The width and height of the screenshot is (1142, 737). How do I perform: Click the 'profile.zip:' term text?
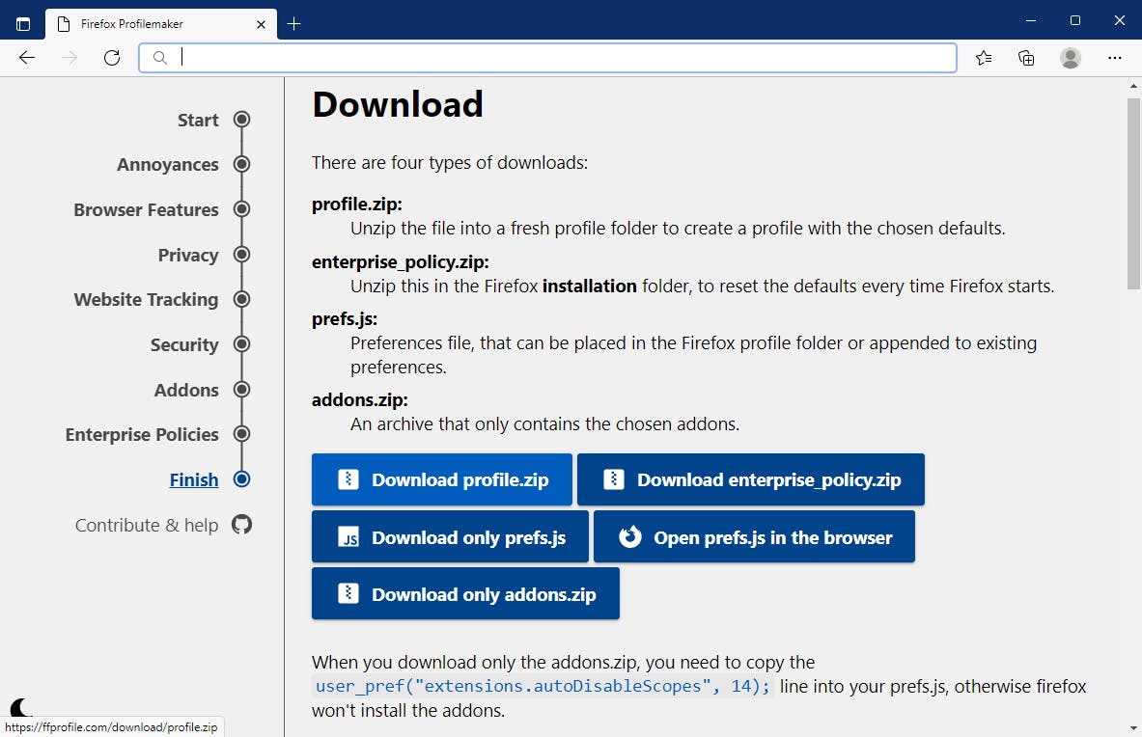click(x=357, y=205)
